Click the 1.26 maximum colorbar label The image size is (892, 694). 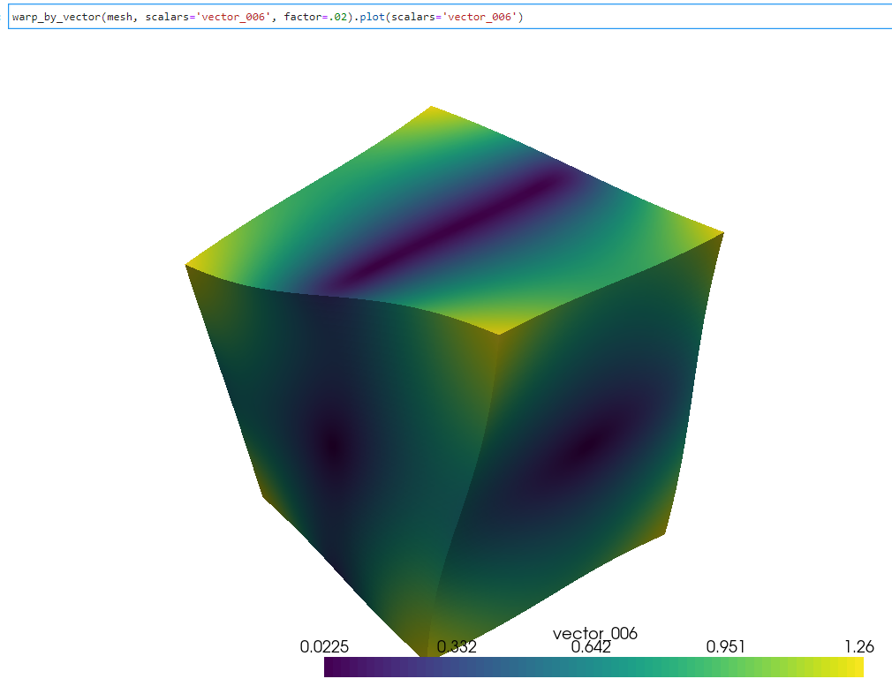[859, 647]
